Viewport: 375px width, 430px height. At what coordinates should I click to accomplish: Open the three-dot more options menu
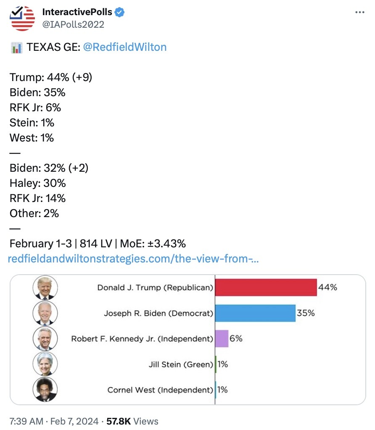[360, 13]
